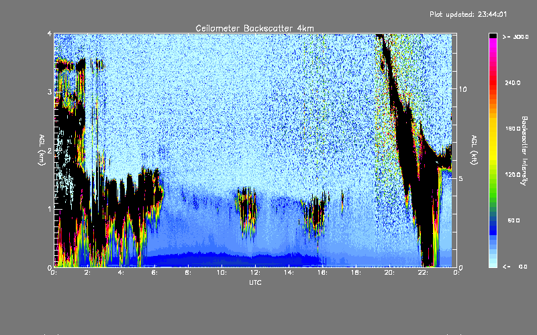Screen dimensions: 537x335
Task: Select the 'Ceilometer Backscatter 4km' plot title
Action: [x=254, y=28]
